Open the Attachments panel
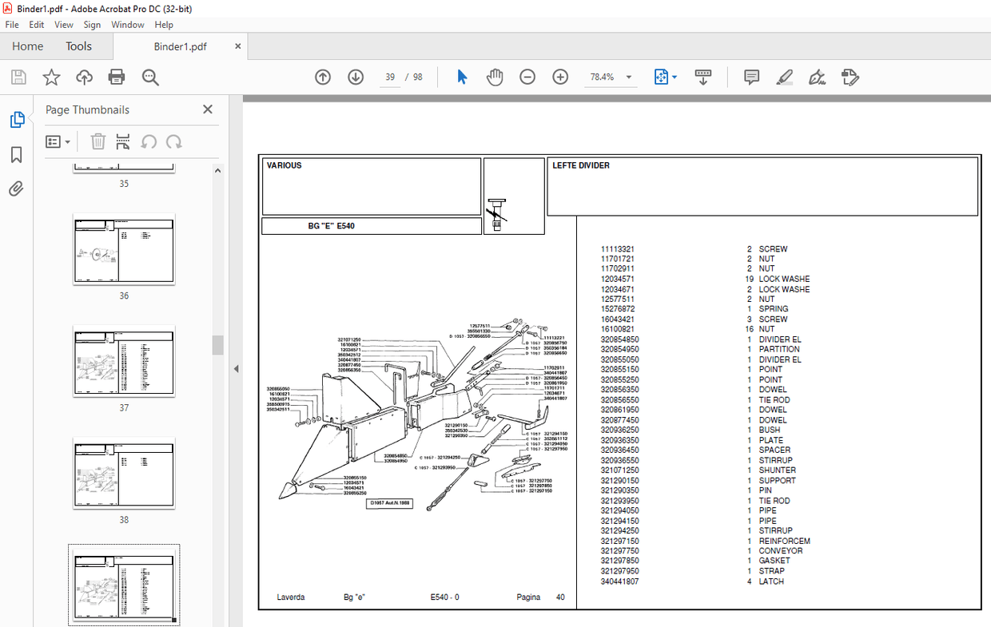Screen dimensions: 991x627 (x=17, y=188)
